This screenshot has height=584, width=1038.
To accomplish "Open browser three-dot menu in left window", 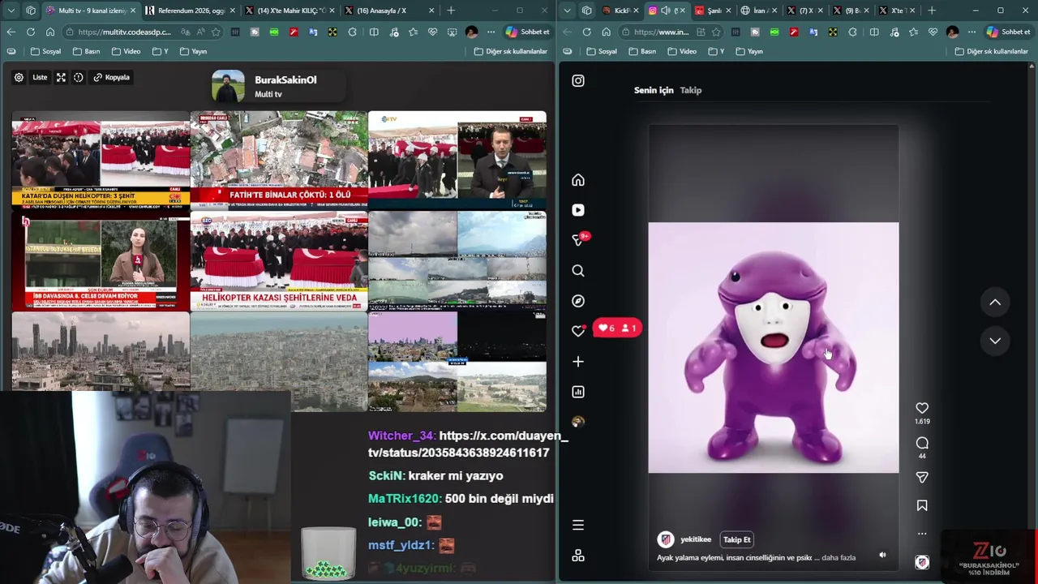I will point(491,32).
